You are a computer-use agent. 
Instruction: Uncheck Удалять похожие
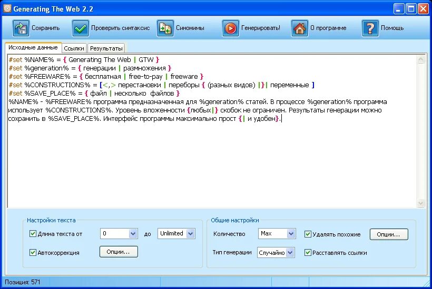(x=308, y=234)
